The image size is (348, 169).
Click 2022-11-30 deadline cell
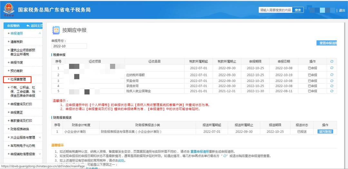tap(255, 91)
